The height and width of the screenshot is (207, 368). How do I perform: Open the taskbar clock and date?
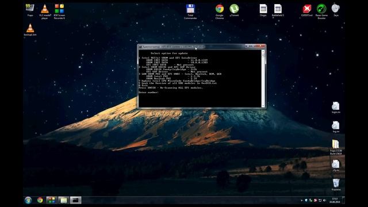click(x=335, y=201)
